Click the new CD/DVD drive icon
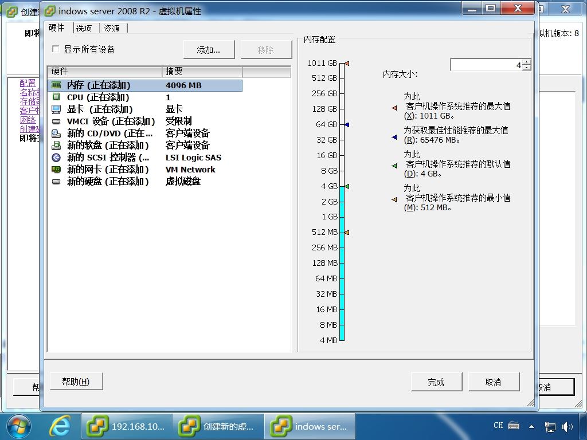587x440 pixels. 56,133
